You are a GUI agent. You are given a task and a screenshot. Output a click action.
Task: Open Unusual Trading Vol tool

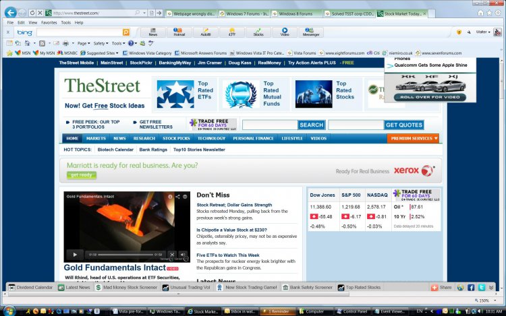click(186, 287)
